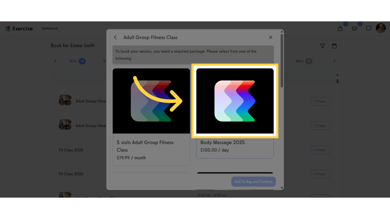Image resolution: width=390 pixels, height=219 pixels.
Task: Click the "$19.99 / month" price text
Action: 131,158
